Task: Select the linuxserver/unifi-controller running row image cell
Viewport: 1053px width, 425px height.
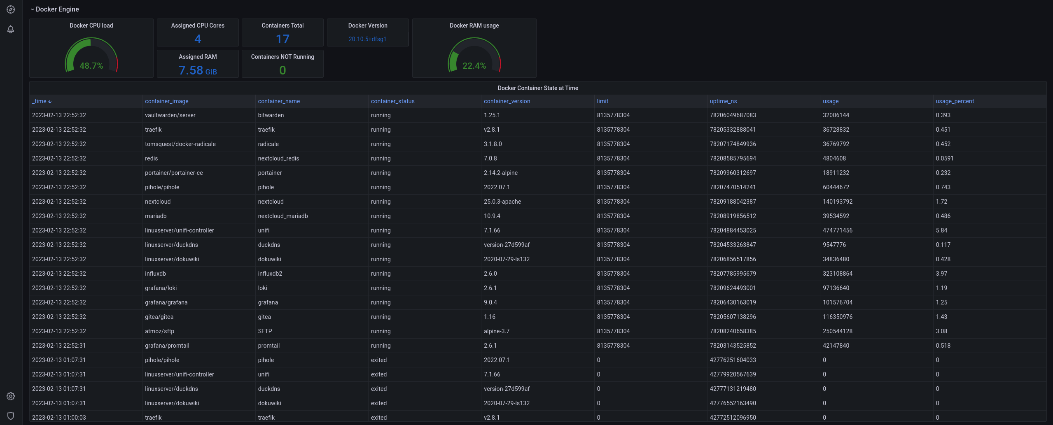Action: coord(198,230)
